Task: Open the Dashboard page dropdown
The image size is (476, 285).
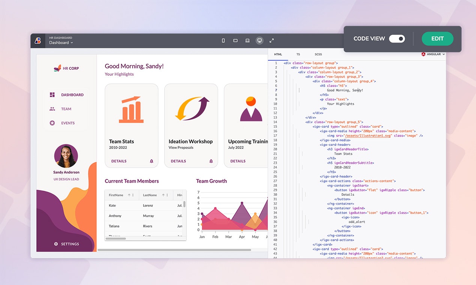Action: (x=61, y=43)
